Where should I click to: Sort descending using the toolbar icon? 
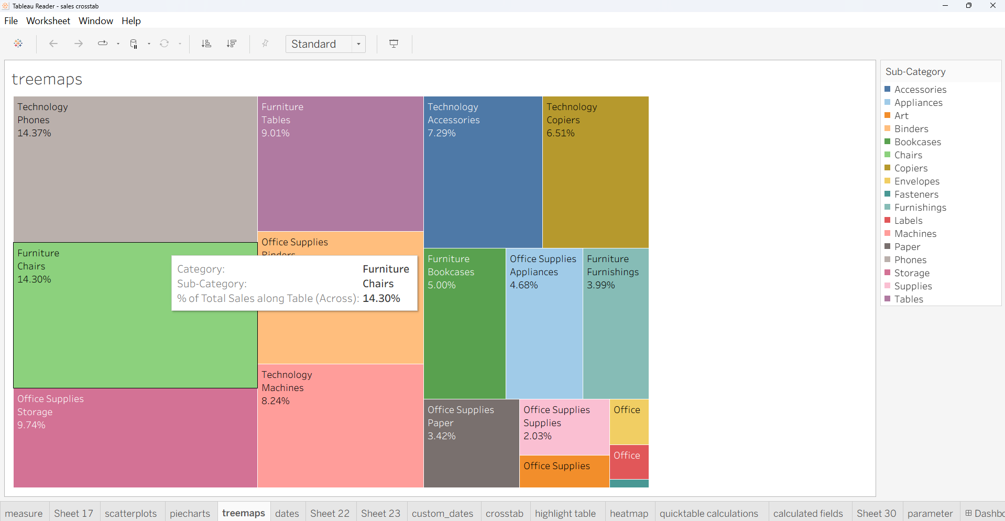231,44
